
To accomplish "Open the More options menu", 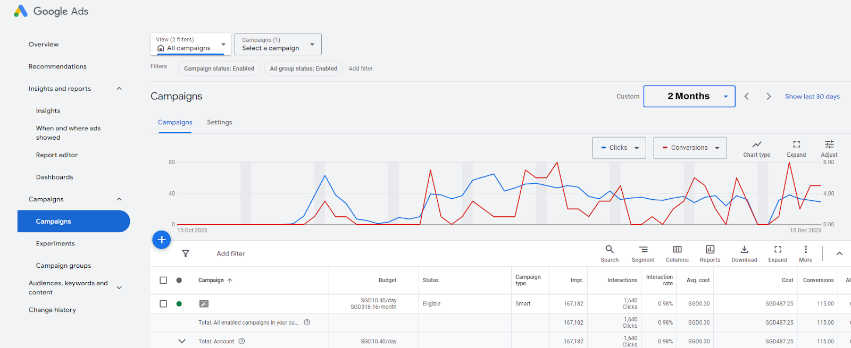I will (806, 253).
